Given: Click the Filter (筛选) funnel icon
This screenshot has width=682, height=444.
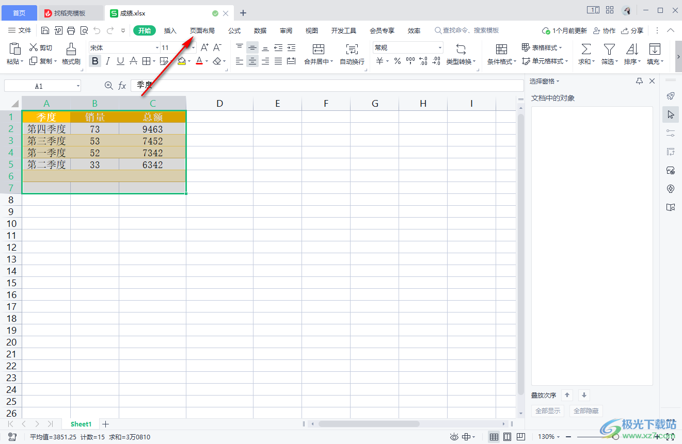Looking at the screenshot, I should (609, 49).
